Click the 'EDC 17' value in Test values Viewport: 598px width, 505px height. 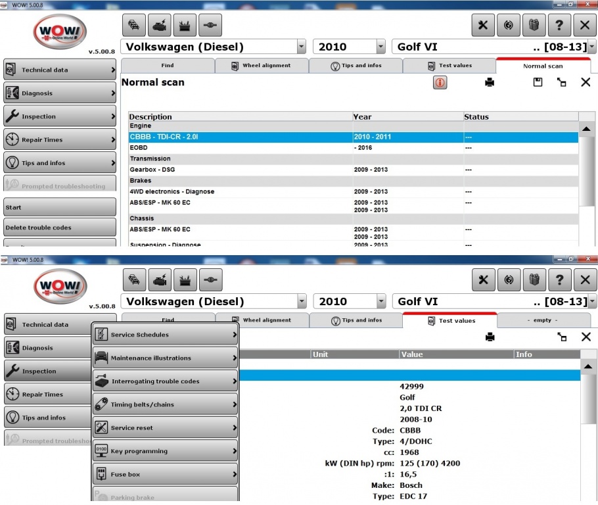point(413,496)
